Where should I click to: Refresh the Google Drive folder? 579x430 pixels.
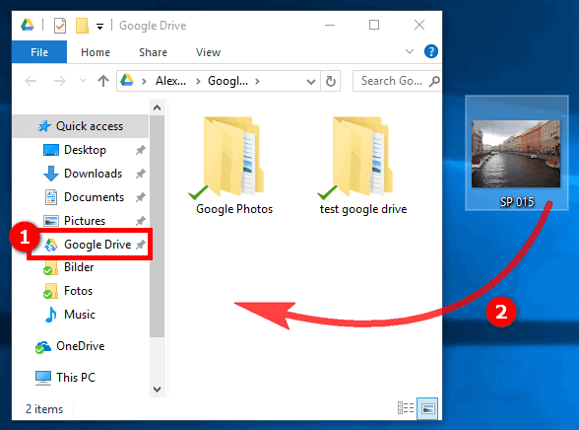click(331, 81)
